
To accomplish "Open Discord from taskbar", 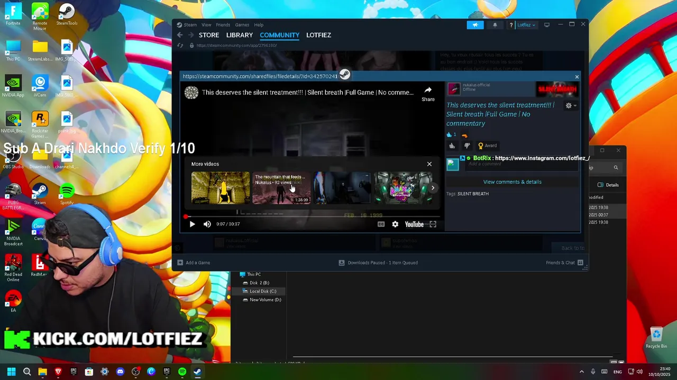I will point(120,372).
